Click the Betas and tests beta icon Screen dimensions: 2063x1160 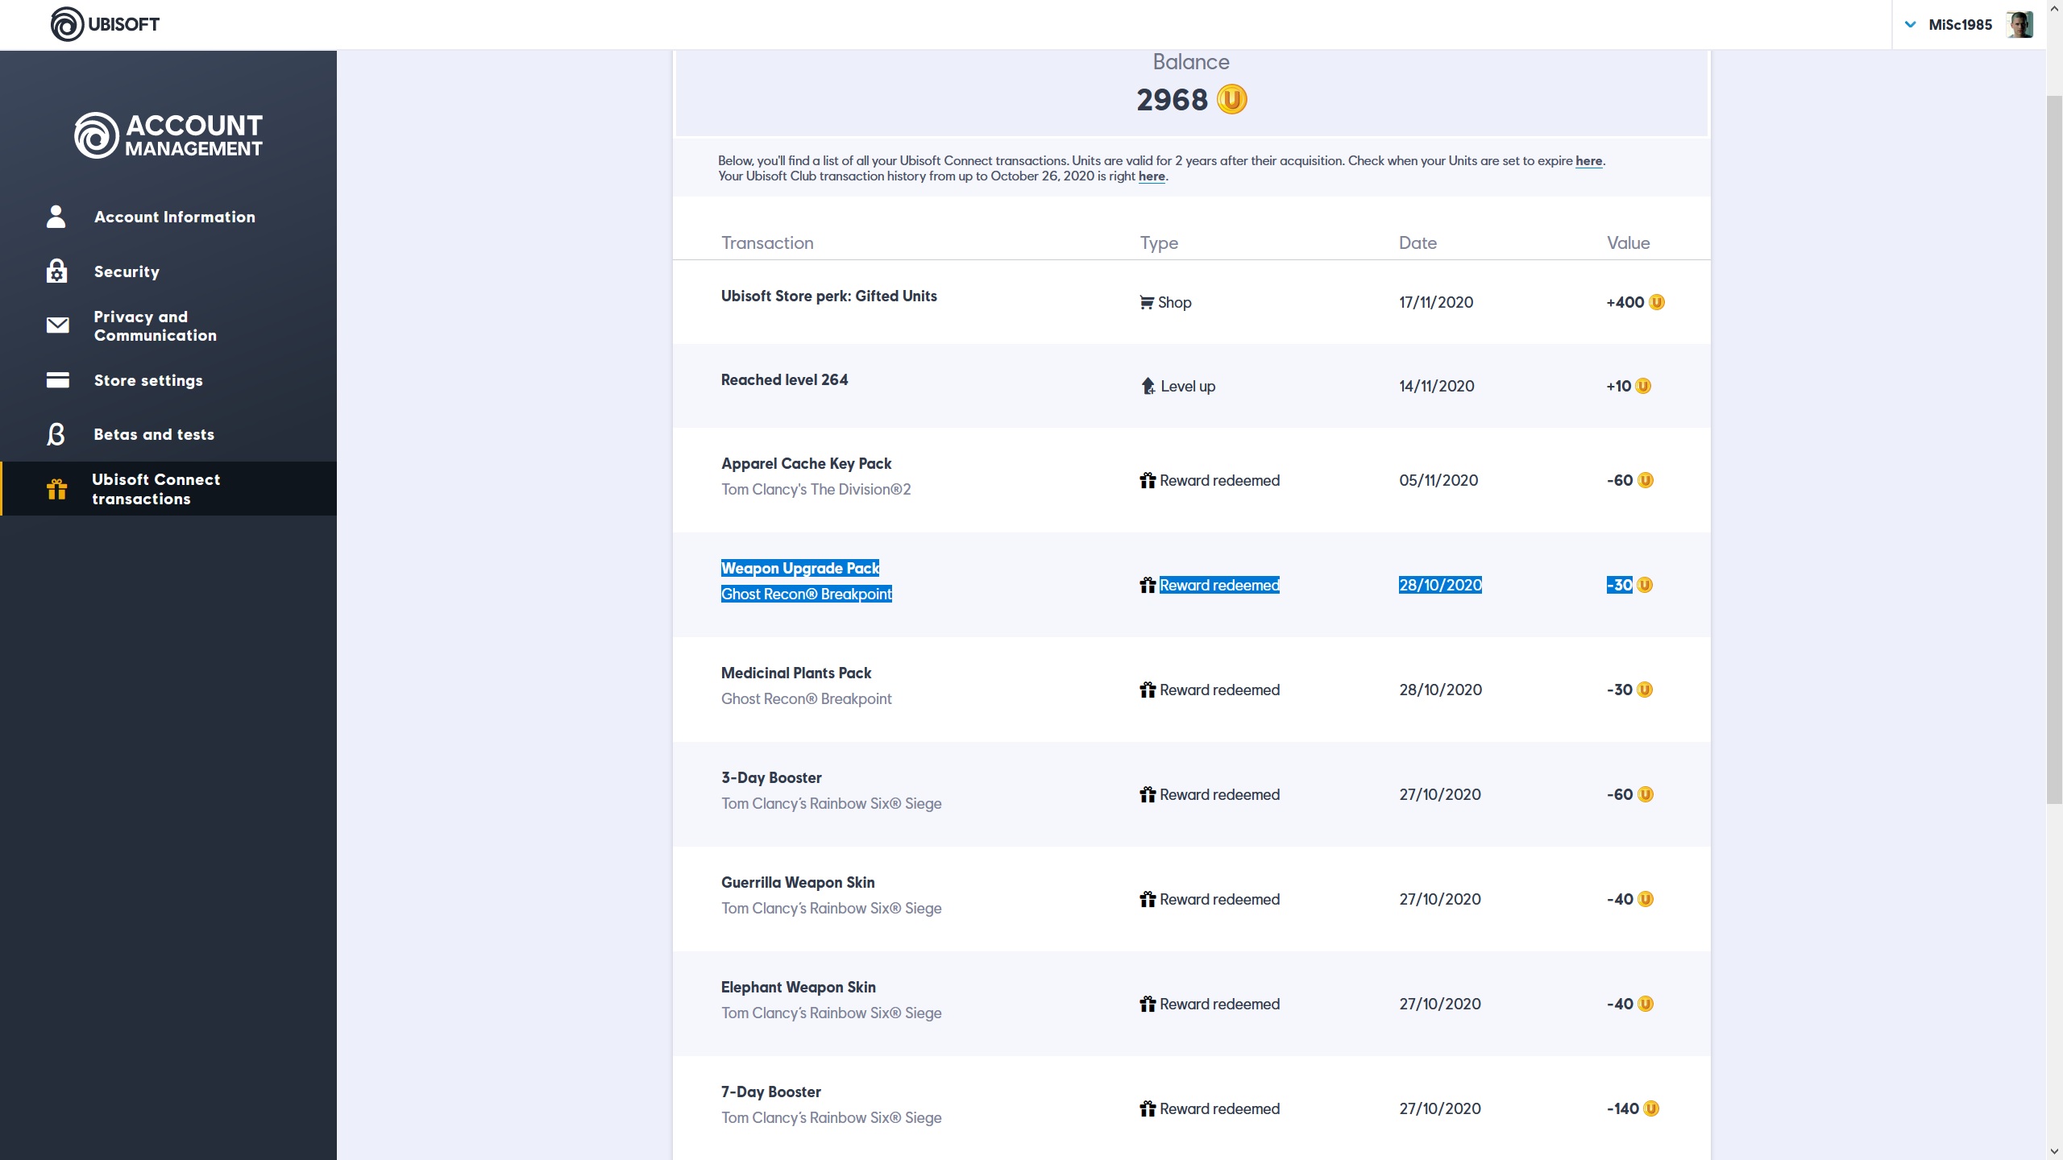click(x=56, y=434)
